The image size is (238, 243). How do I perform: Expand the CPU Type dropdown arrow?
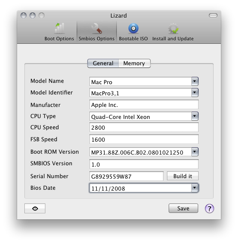195,116
